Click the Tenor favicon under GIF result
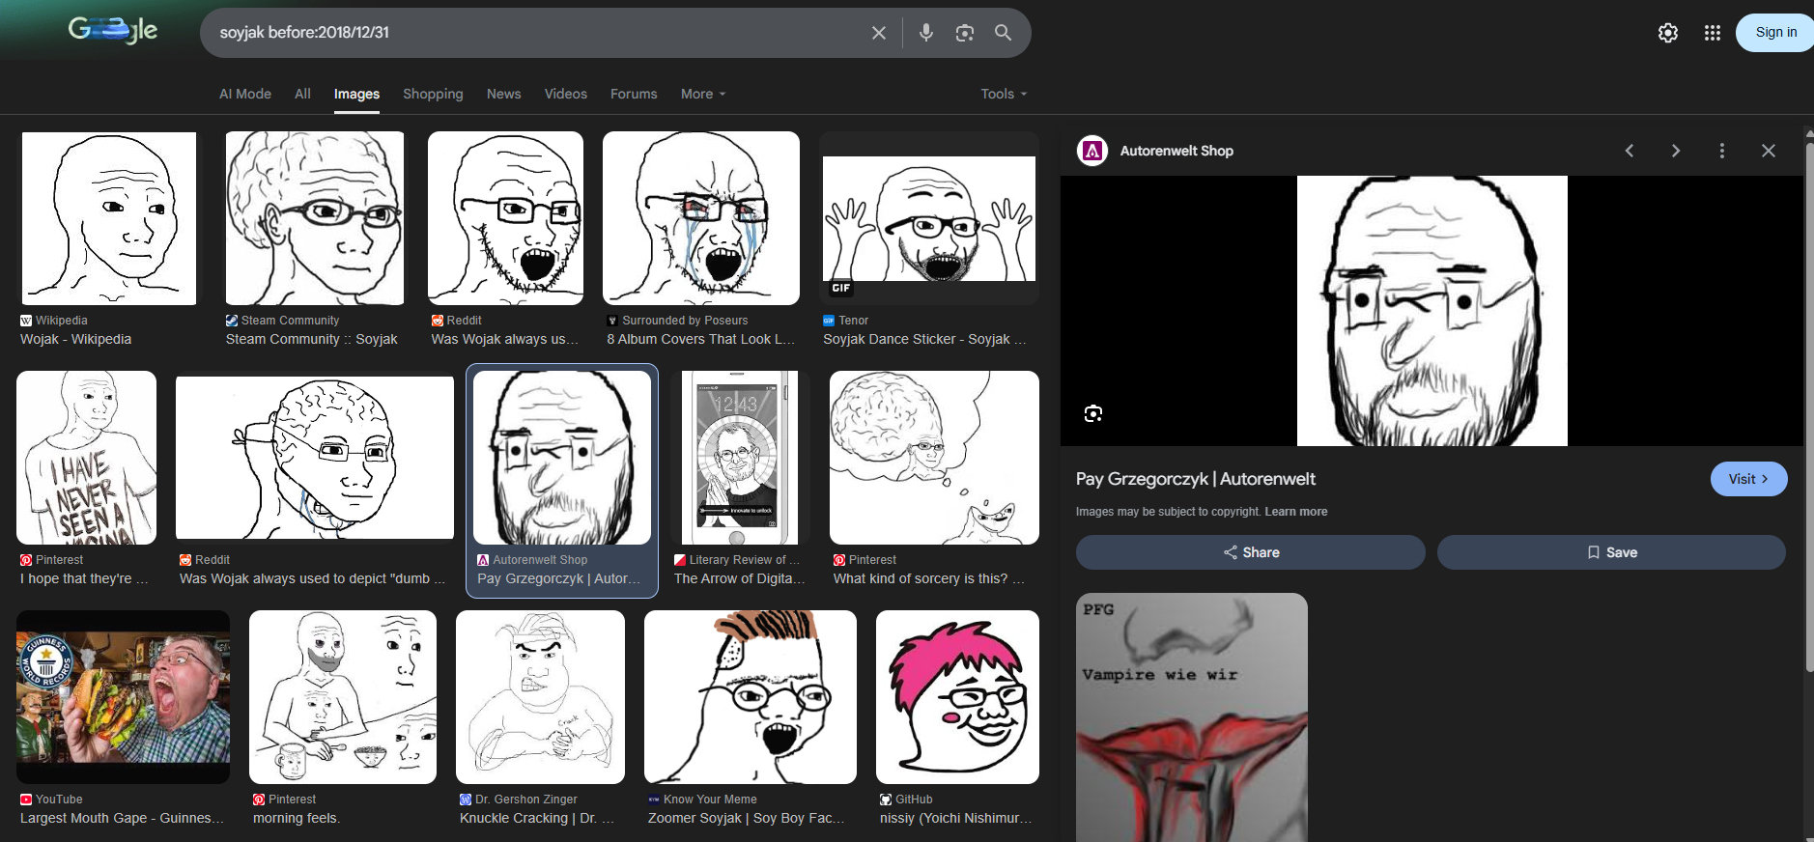 click(x=829, y=321)
